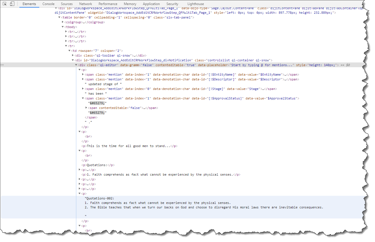Expand the colgroup node
375x242 pixels.
[x=63, y=22]
